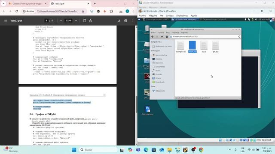Close the Course tab
This screenshot has height=154, width=275.
tap(46, 3)
